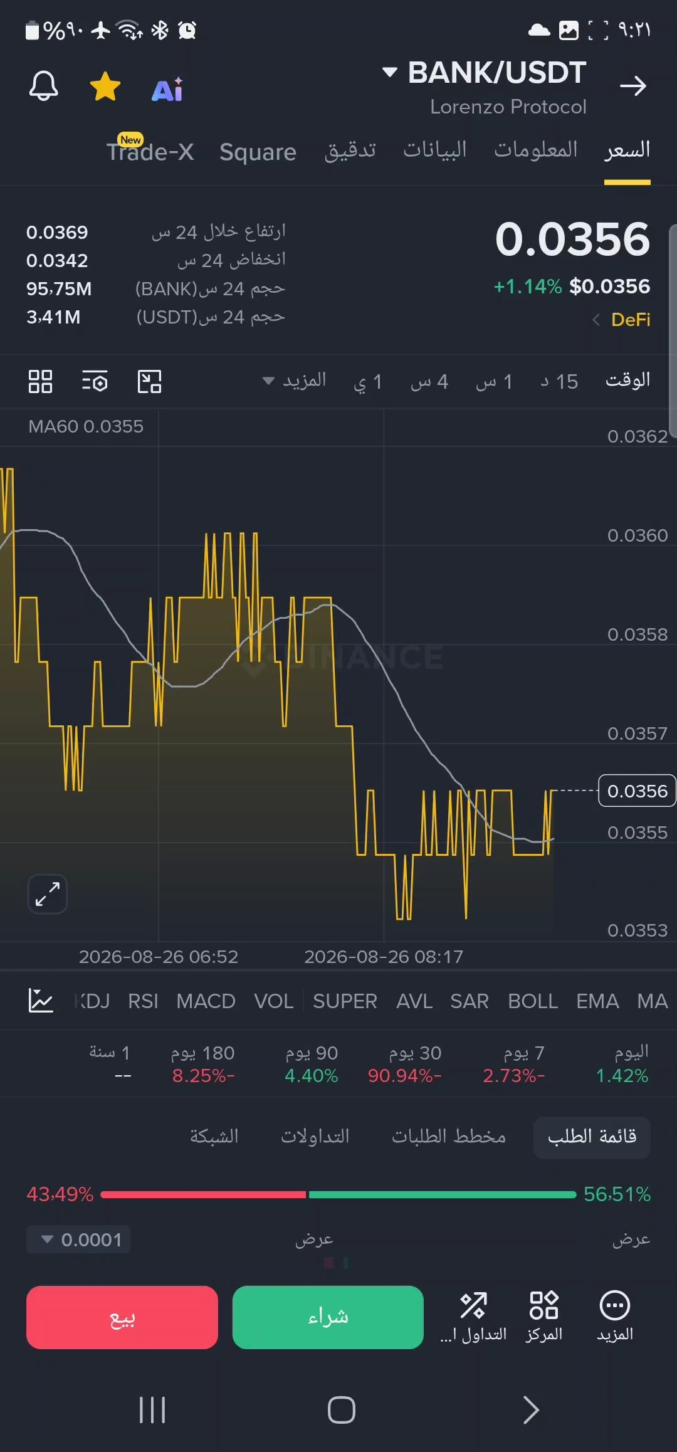Tap the 90 يوم 4.40% value
677x1452 pixels.
[311, 1076]
